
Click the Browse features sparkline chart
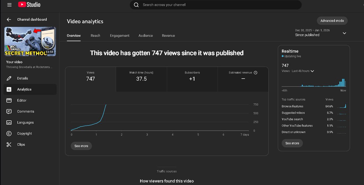pyautogui.click(x=342, y=106)
